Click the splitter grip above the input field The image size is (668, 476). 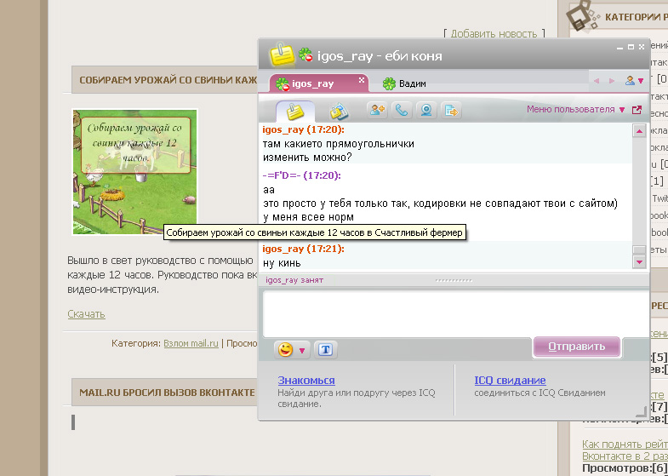pos(454,280)
